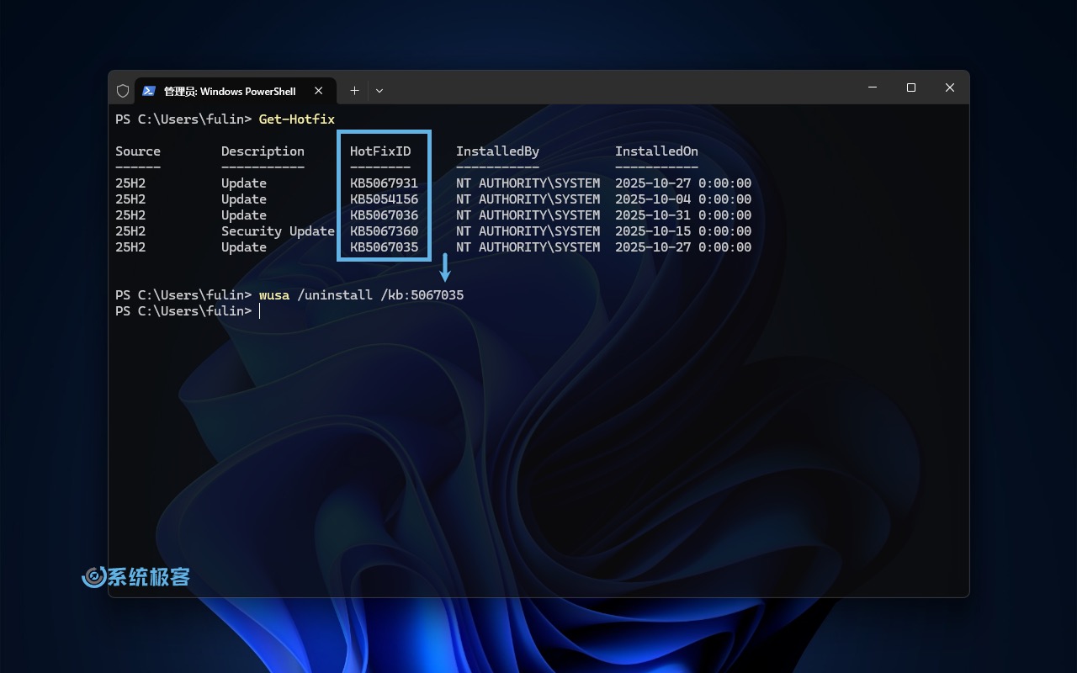Image resolution: width=1077 pixels, height=673 pixels.
Task: Click the maximize window button
Action: click(910, 87)
